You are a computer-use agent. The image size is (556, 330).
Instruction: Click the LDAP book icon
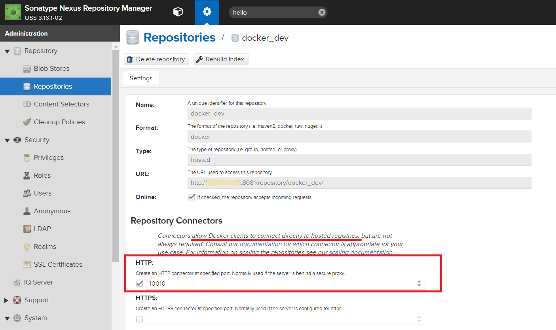tap(27, 229)
